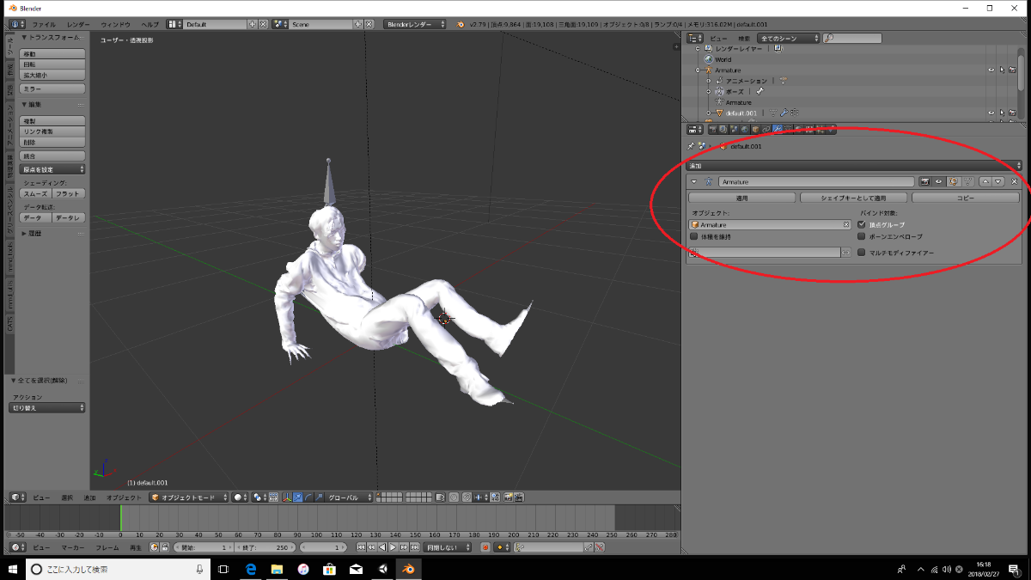Open the 追加 modifier dropdown

[855, 165]
